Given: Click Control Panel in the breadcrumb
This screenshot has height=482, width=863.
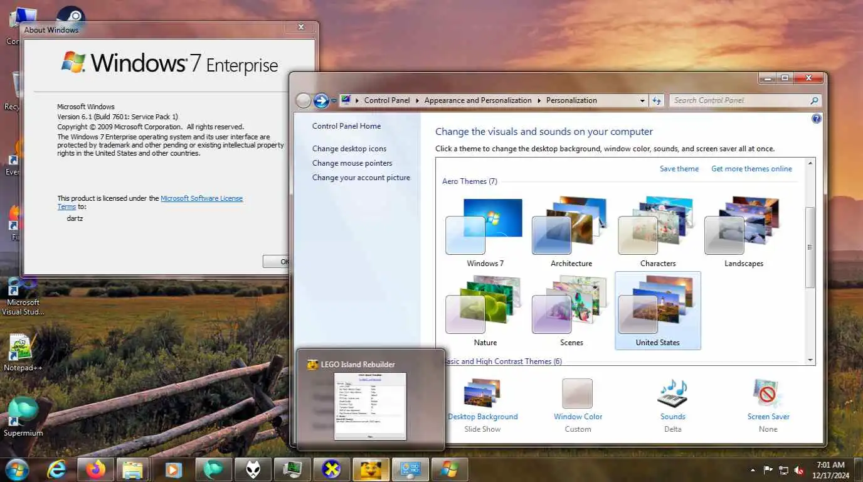Looking at the screenshot, I should [x=387, y=100].
